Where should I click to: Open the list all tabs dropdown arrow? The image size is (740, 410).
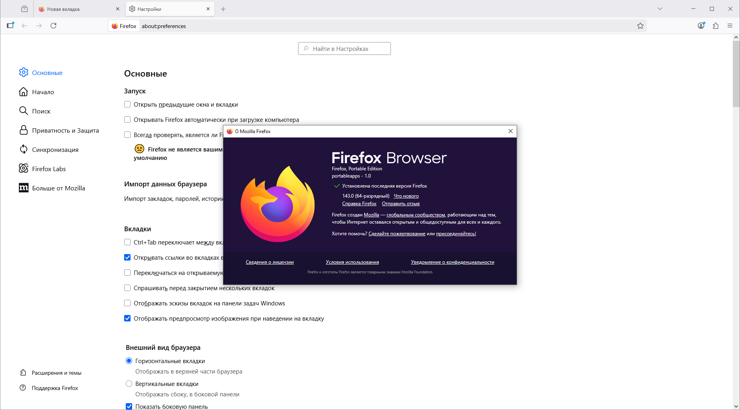pos(660,9)
